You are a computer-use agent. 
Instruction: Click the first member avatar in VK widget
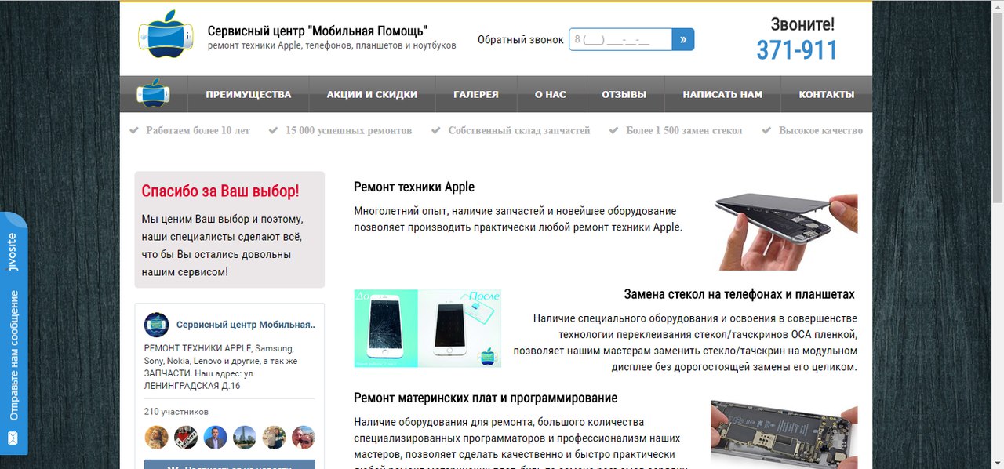(x=156, y=437)
